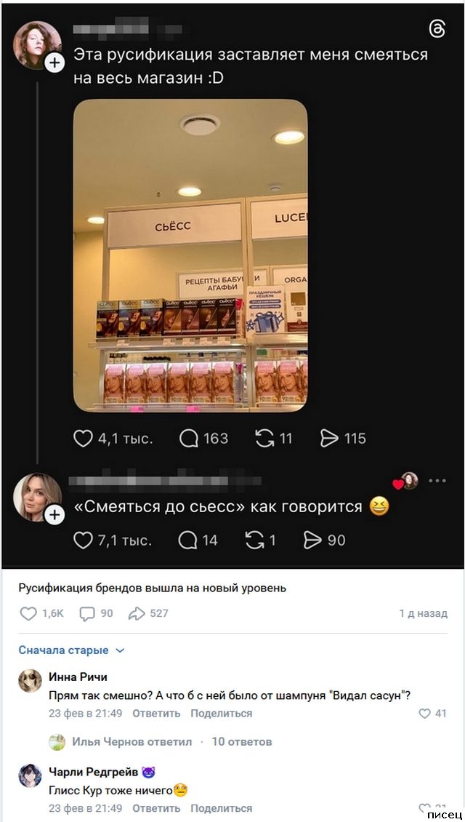
Task: Like Инна Ричи's comment with 41 likes
Action: tap(425, 714)
